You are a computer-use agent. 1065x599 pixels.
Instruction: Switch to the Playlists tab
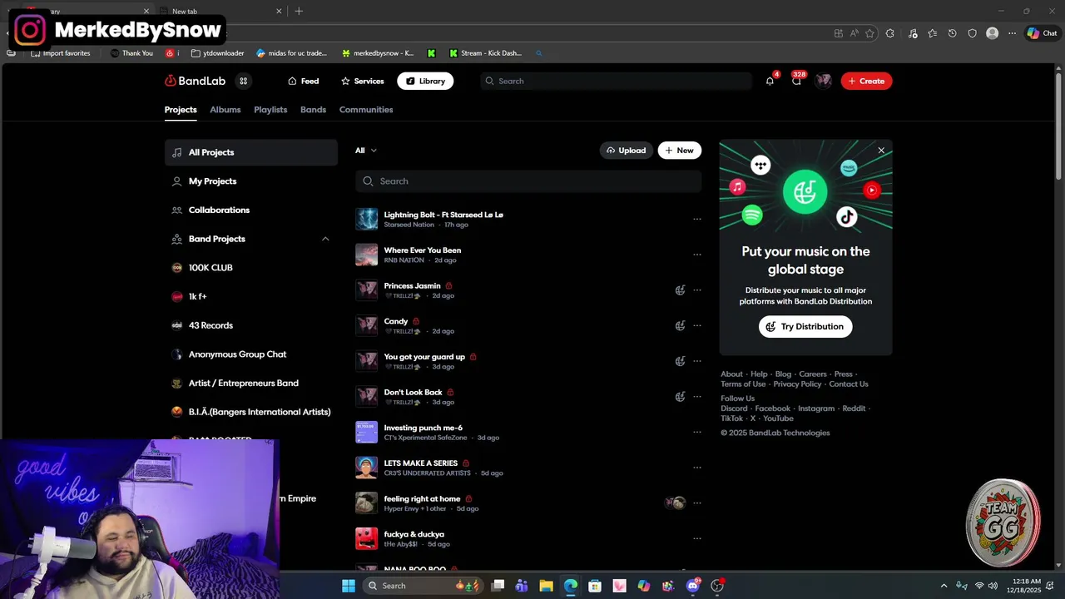[x=270, y=110]
